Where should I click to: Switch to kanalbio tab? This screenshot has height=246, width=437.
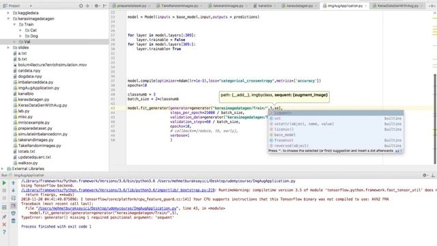[x=264, y=5]
